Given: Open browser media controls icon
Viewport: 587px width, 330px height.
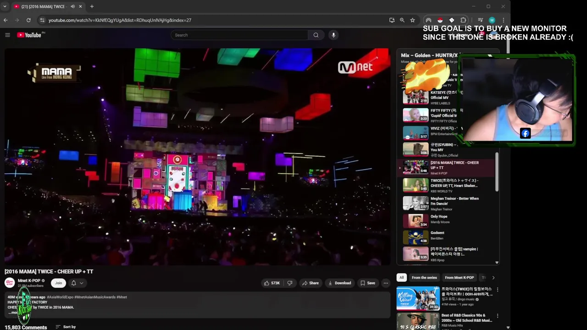Looking at the screenshot, I should click(480, 20).
